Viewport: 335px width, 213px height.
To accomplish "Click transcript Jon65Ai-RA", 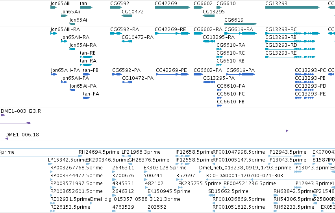I will click(x=72, y=49).
